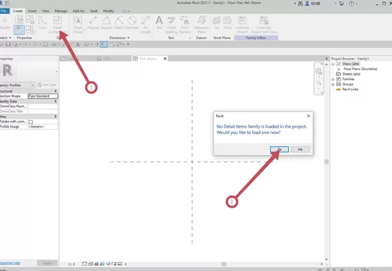Collapse the Identity Data section
392x271 pixels.
(x=56, y=102)
